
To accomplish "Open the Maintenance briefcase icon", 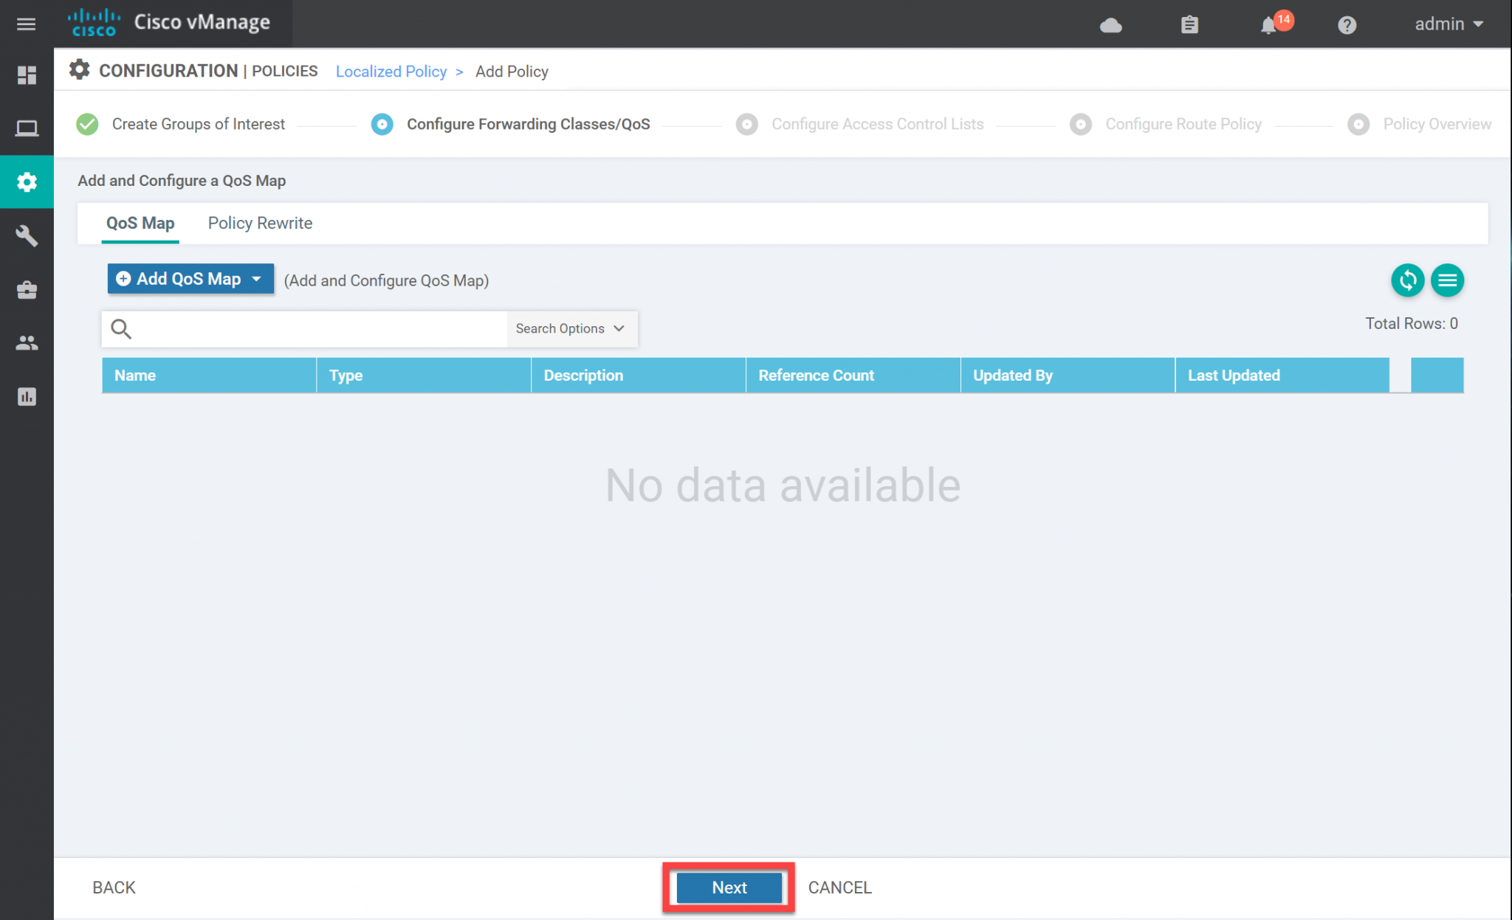I will coord(27,289).
